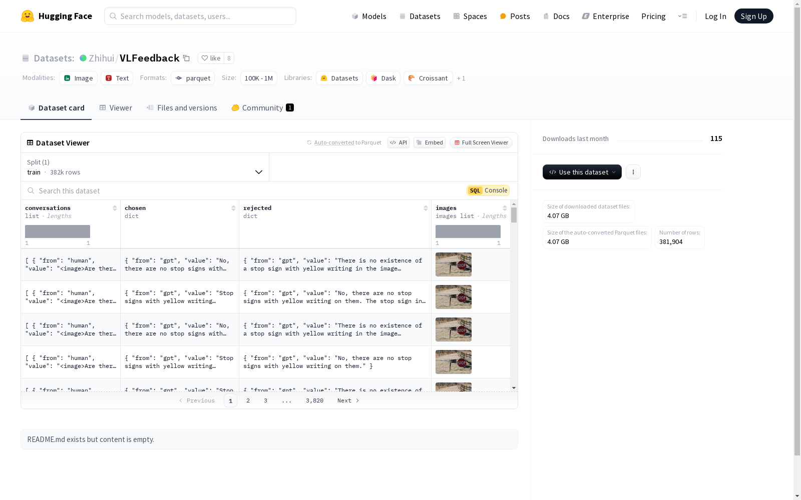Click the Croissant library tag

pos(428,78)
